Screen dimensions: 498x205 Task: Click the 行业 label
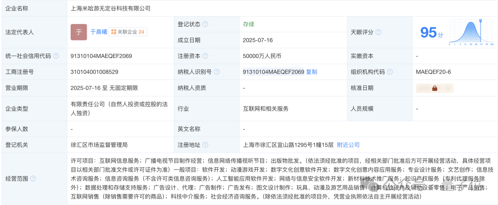click(x=183, y=108)
